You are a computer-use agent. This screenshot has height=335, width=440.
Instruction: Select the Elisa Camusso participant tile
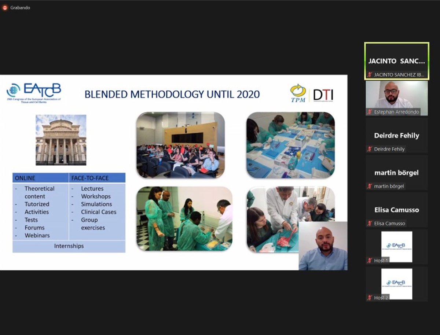[x=396, y=210]
